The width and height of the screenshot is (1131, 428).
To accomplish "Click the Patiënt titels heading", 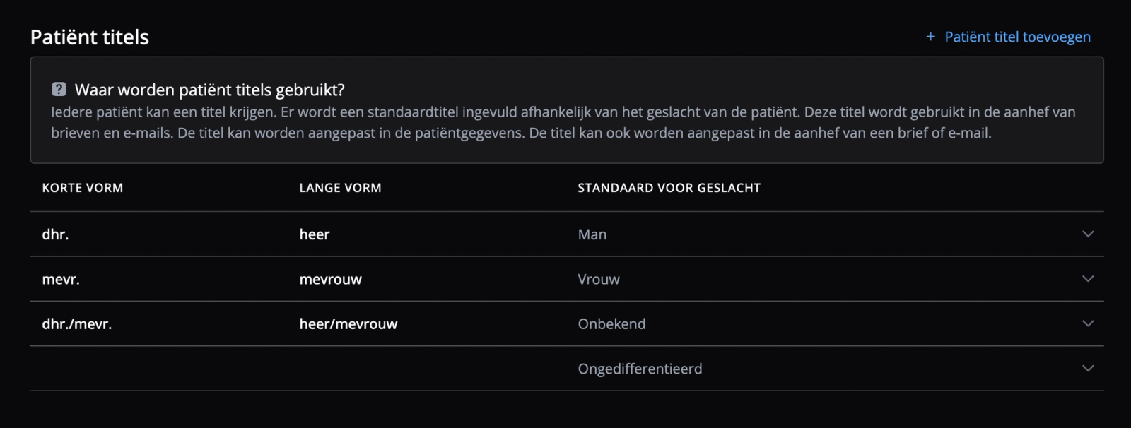I will 89,37.
